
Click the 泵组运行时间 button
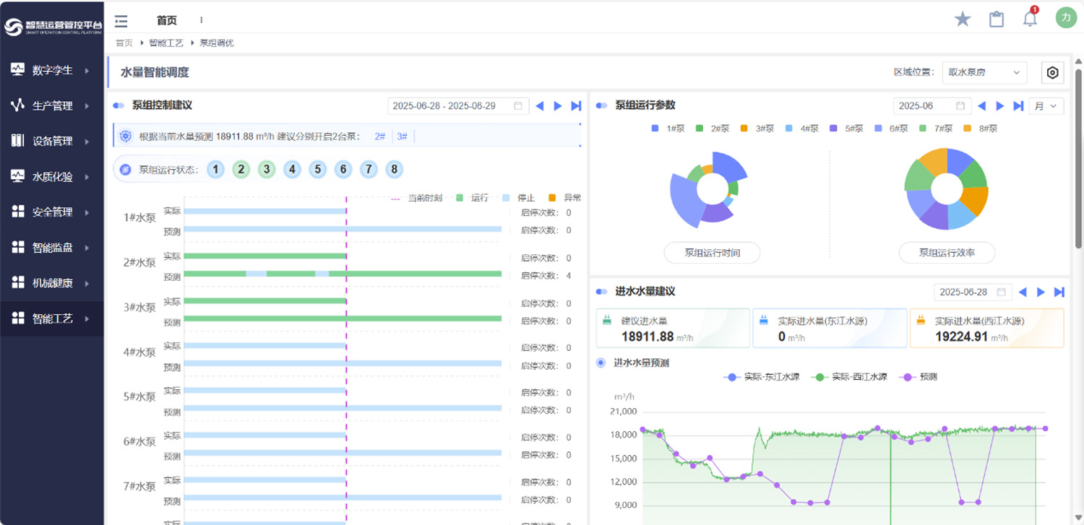click(712, 253)
